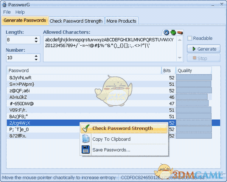The image size is (227, 182).
Task: Switch to Generate Passwords tab
Action: click(x=25, y=20)
